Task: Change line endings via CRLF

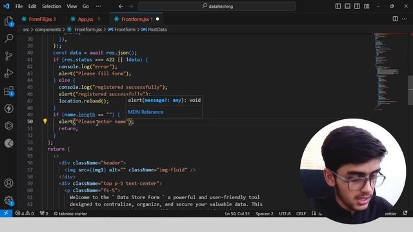Action: coord(301,213)
